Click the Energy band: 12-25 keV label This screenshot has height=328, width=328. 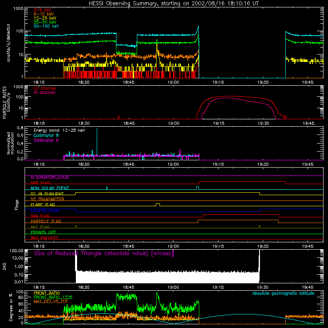[59, 130]
